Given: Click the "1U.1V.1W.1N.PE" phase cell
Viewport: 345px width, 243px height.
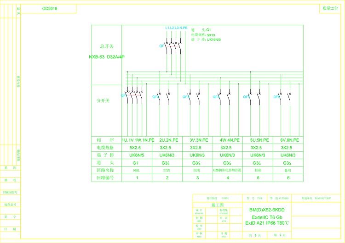Looking at the screenshot, I should pos(138,140).
